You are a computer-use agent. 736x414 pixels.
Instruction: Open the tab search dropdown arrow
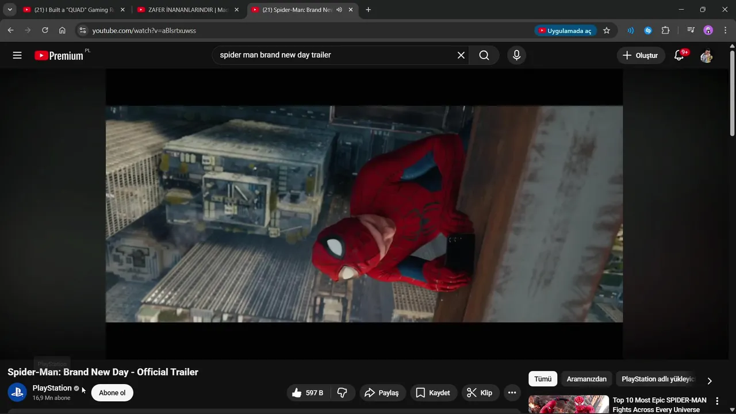(x=10, y=10)
